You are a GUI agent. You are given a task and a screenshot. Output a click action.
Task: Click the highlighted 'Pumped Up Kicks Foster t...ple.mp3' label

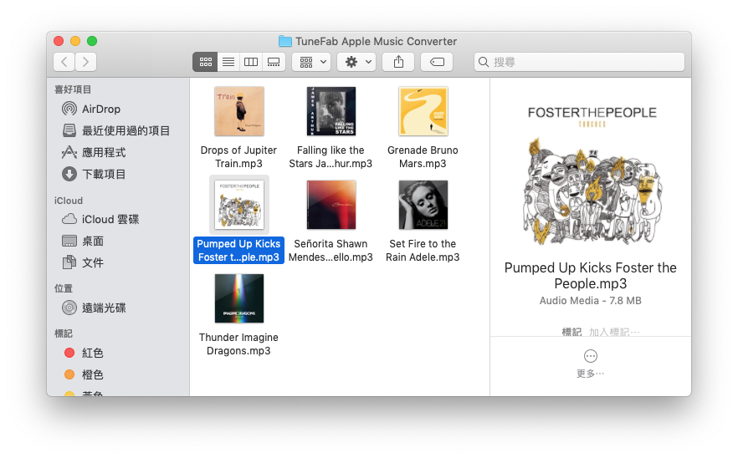238,251
